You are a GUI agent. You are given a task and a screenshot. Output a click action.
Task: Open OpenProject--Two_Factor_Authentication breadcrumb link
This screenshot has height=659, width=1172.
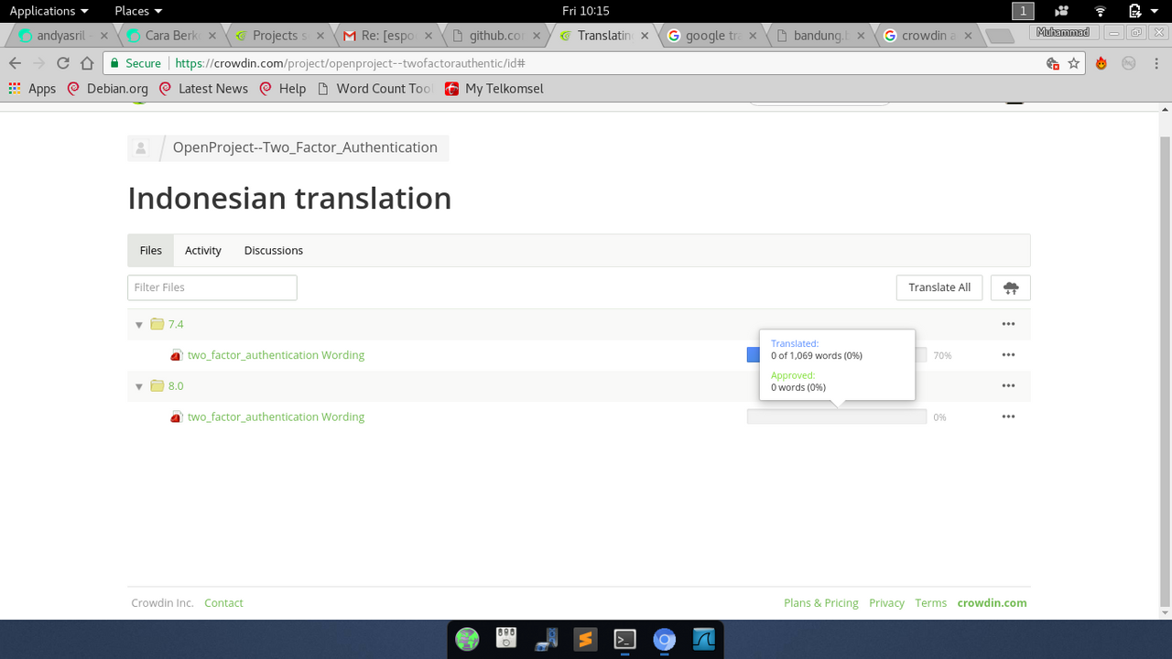tap(305, 147)
